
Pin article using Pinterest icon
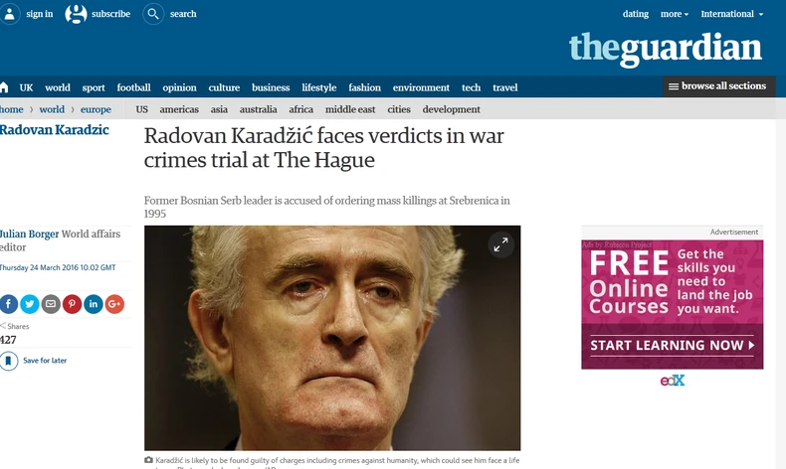pyautogui.click(x=73, y=304)
